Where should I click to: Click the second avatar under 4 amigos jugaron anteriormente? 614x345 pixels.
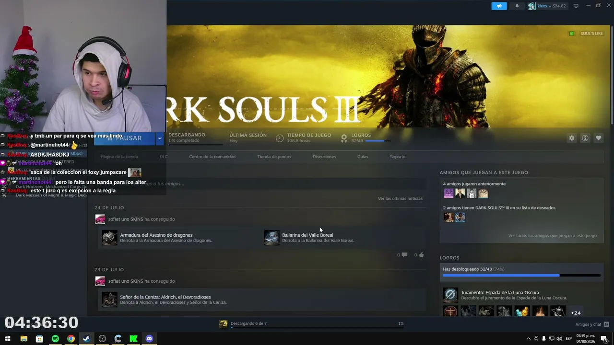click(460, 193)
